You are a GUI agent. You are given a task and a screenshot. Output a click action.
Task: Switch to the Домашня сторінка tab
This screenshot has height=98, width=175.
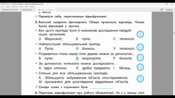[10, 10]
